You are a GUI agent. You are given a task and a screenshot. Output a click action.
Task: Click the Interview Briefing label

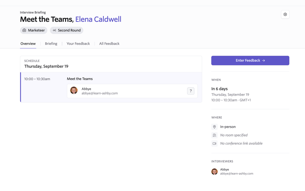click(x=33, y=12)
